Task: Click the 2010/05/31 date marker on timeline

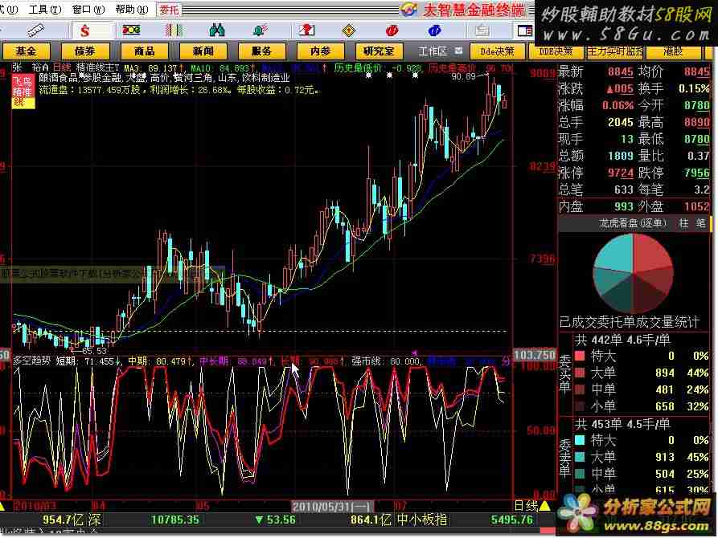Action: pos(320,506)
